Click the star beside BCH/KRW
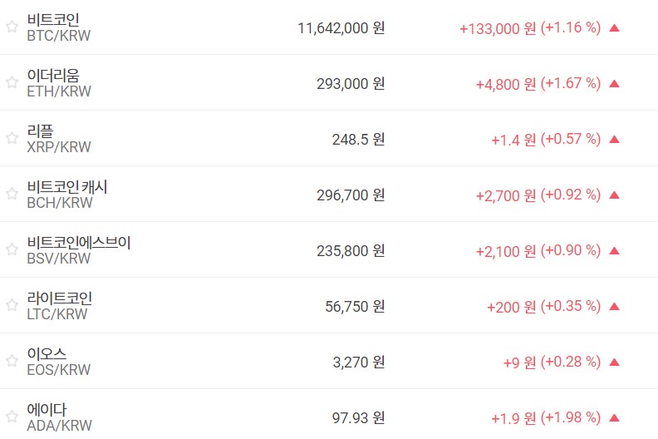Image resolution: width=658 pixels, height=439 pixels. [x=12, y=194]
